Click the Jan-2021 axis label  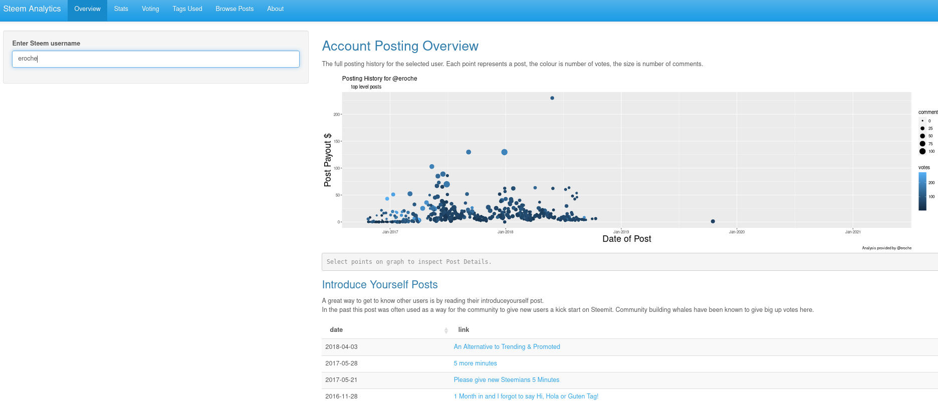coord(853,232)
